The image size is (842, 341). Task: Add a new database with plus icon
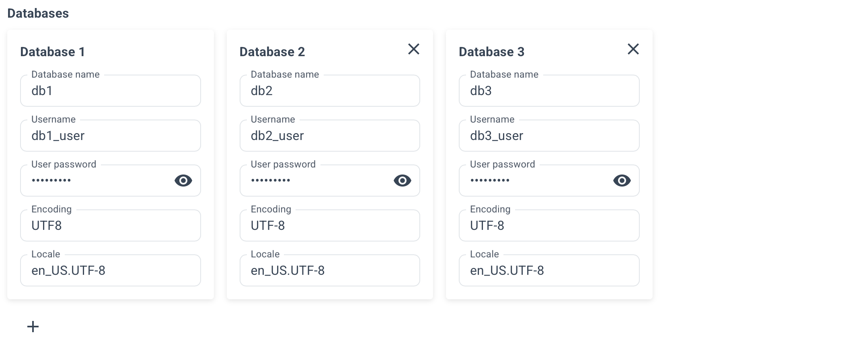(32, 327)
